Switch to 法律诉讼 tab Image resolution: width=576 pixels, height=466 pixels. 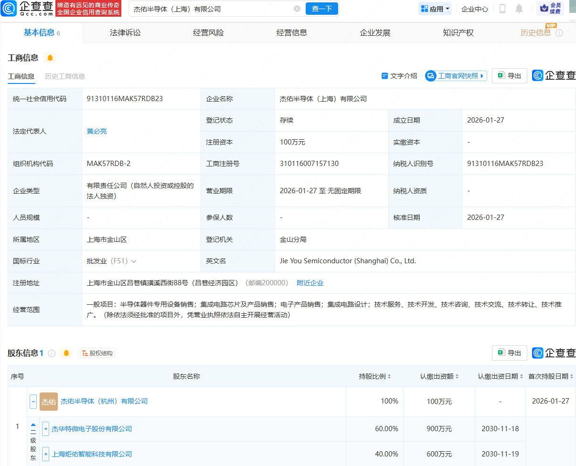125,32
